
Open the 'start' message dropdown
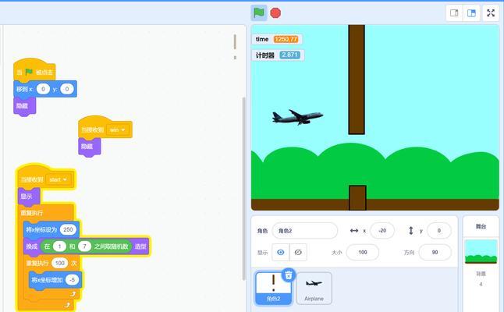[x=59, y=179]
